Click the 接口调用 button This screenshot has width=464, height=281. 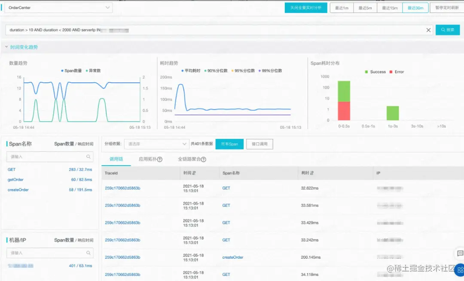[x=259, y=144]
